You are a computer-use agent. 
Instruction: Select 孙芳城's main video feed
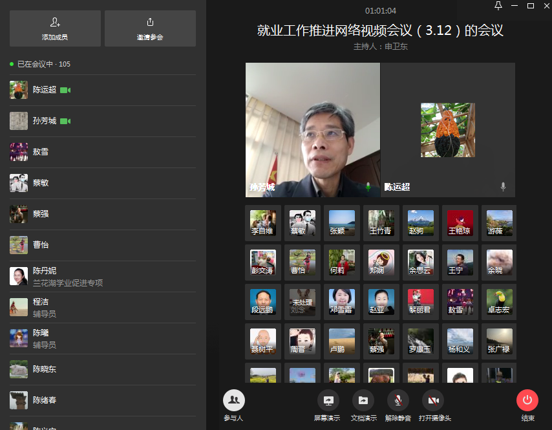(313, 129)
